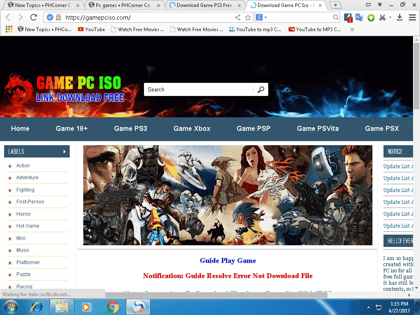420x315 pixels.
Task: Expand the LABELS panel arrow
Action: pos(64,151)
